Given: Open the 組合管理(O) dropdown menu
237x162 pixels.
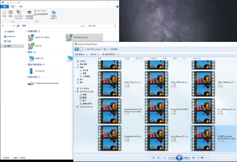Looking at the screenshot, I should pyautogui.click(x=80, y=54).
